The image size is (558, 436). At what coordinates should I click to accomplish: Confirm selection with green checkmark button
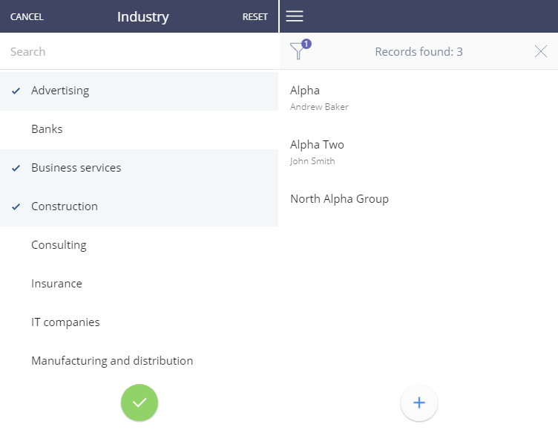coord(139,403)
